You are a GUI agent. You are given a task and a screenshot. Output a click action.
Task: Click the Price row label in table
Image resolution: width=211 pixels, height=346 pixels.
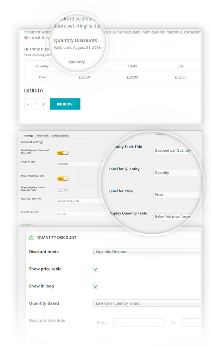click(x=42, y=77)
